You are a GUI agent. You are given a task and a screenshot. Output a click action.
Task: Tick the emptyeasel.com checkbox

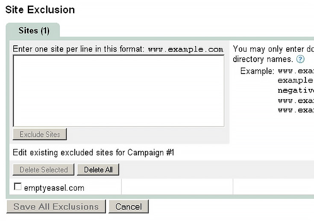(x=18, y=186)
